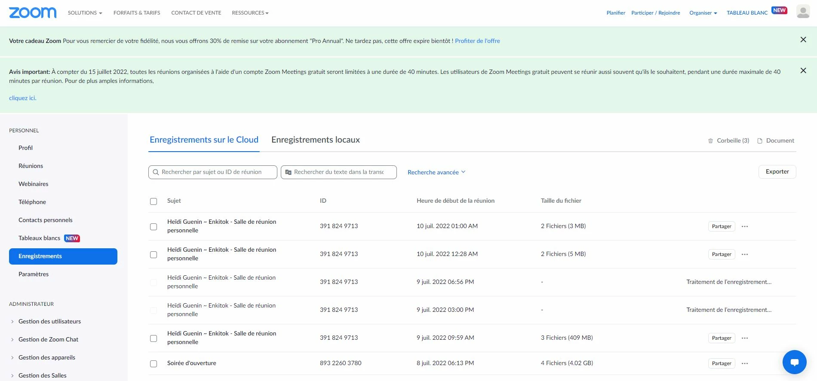The image size is (817, 381).
Task: Click the Sujet column header
Action: (x=174, y=201)
